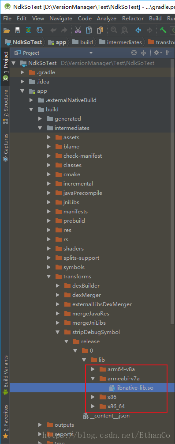Select the dexBuilder folder
Viewport: 175px width, 444px height.
(x=82, y=286)
